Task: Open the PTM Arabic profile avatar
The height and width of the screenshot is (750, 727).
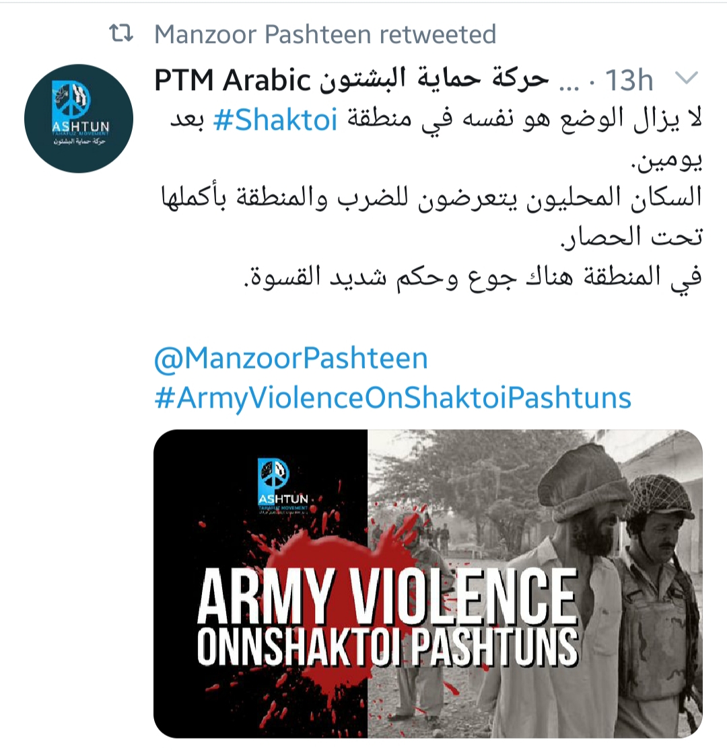Action: (79, 118)
